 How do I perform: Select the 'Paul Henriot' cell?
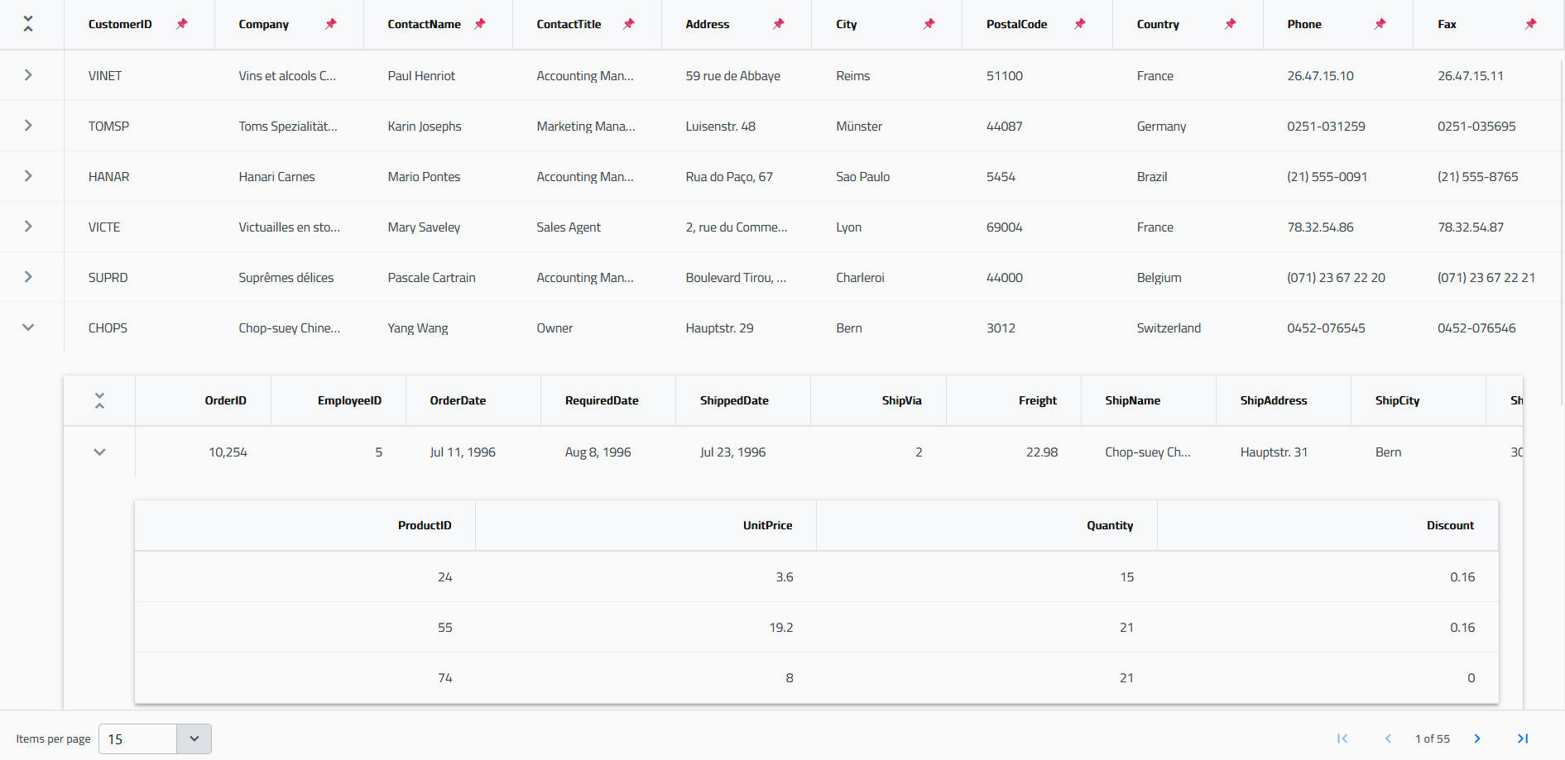438,75
